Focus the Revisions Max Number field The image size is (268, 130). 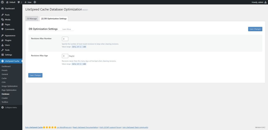[x=65, y=39]
